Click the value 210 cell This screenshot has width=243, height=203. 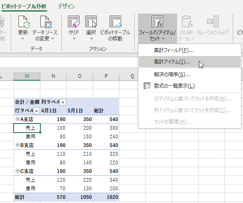pyautogui.click(x=79, y=154)
